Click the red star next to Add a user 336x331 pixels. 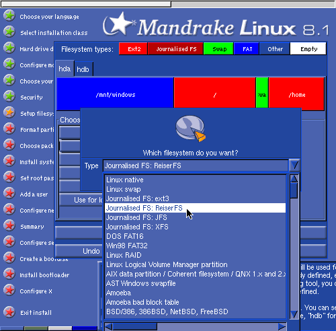tap(9, 193)
